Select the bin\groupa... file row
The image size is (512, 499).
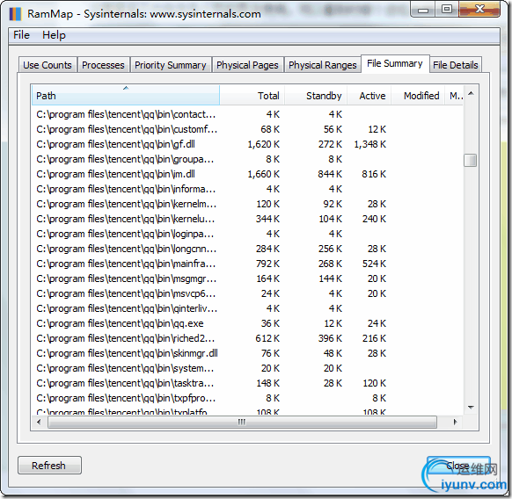coord(247,159)
